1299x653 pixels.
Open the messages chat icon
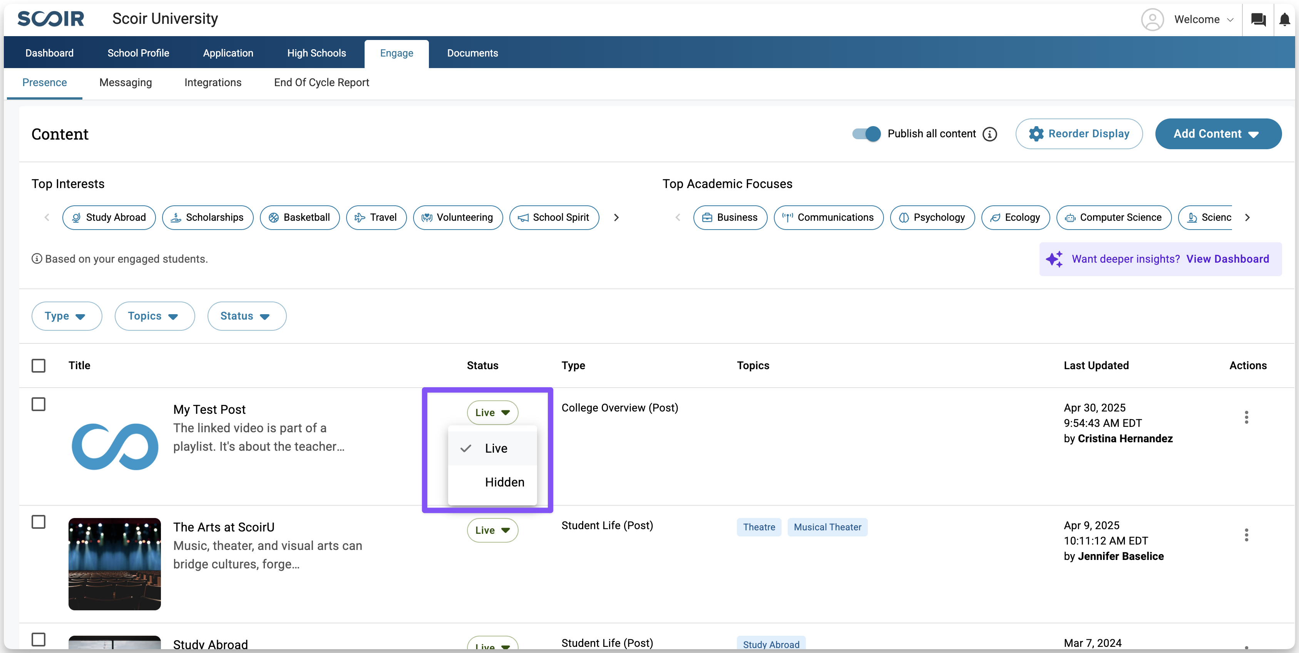[x=1258, y=20]
